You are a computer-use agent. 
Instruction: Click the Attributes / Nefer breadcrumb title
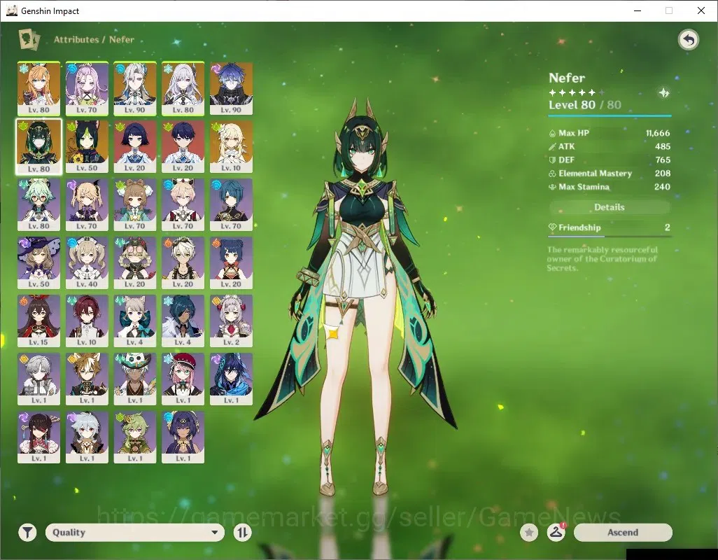pyautogui.click(x=94, y=39)
